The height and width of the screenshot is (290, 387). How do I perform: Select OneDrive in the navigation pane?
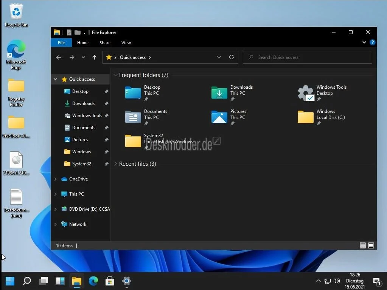[x=78, y=179]
